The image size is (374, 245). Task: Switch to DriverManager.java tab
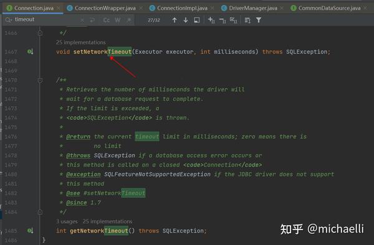[x=253, y=8]
